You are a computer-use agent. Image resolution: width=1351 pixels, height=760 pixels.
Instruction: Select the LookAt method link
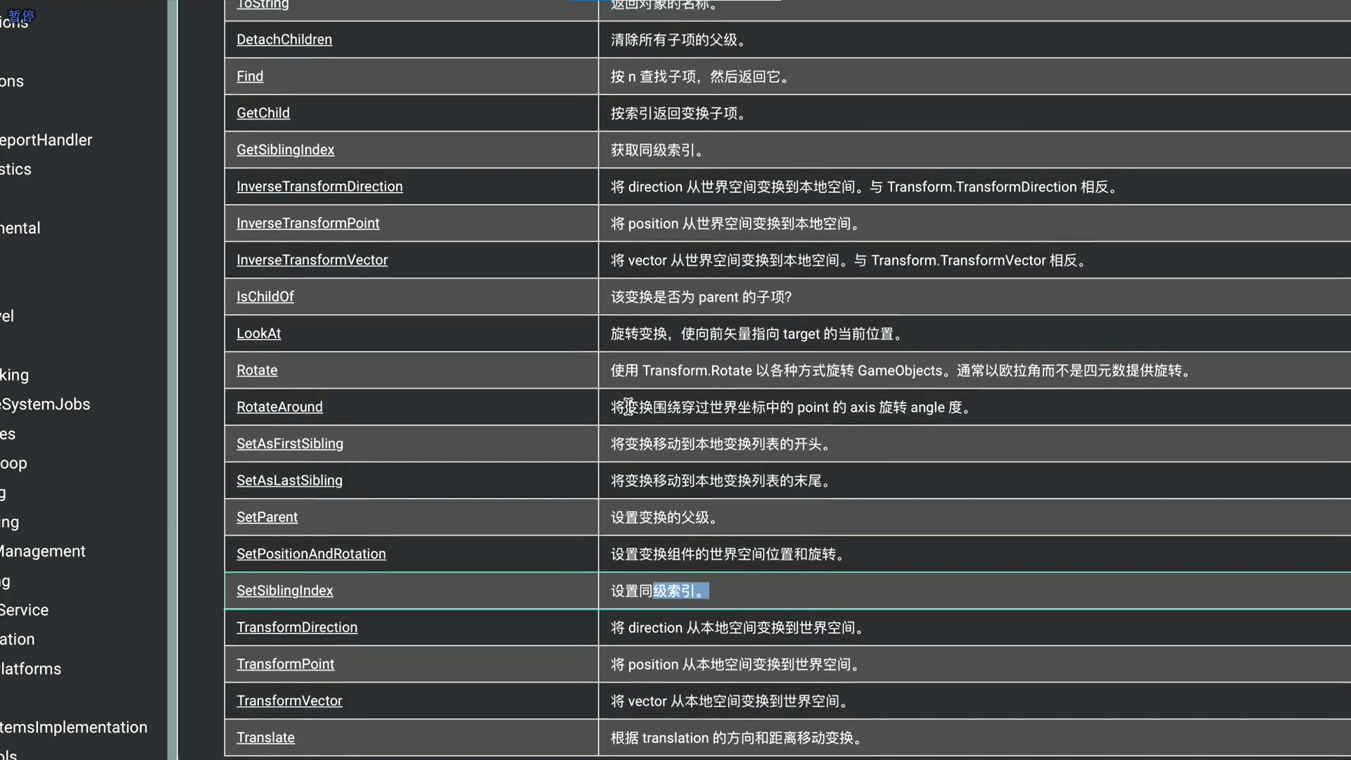click(x=258, y=333)
